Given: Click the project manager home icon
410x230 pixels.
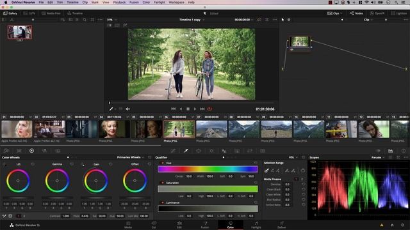Looking at the screenshot, I should tap(392, 225).
